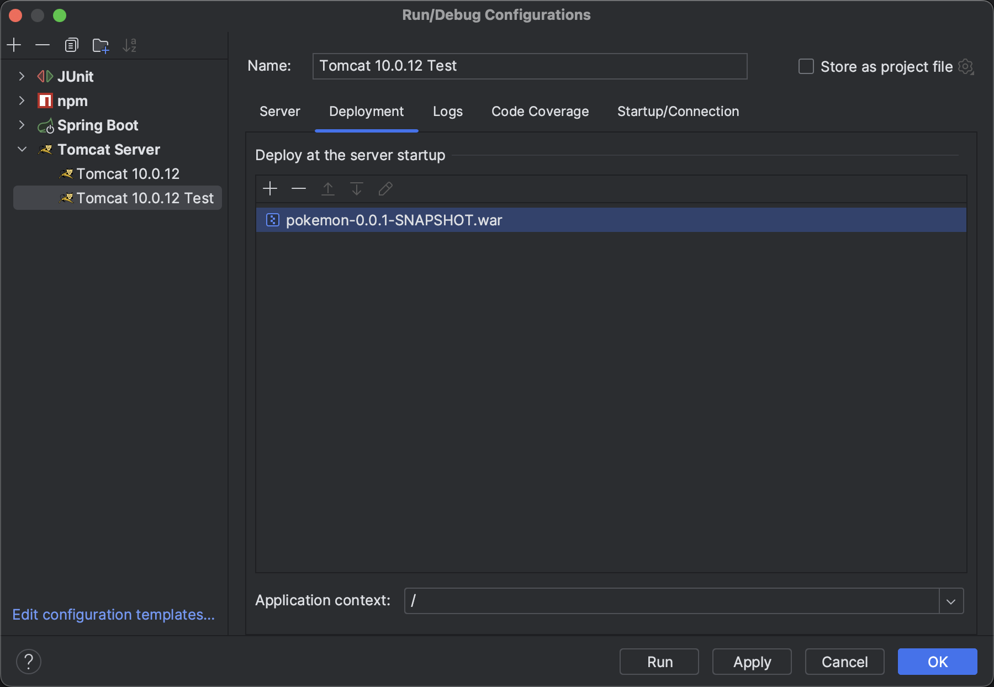Open Edit configuration templates link
The width and height of the screenshot is (994, 687).
tap(113, 615)
